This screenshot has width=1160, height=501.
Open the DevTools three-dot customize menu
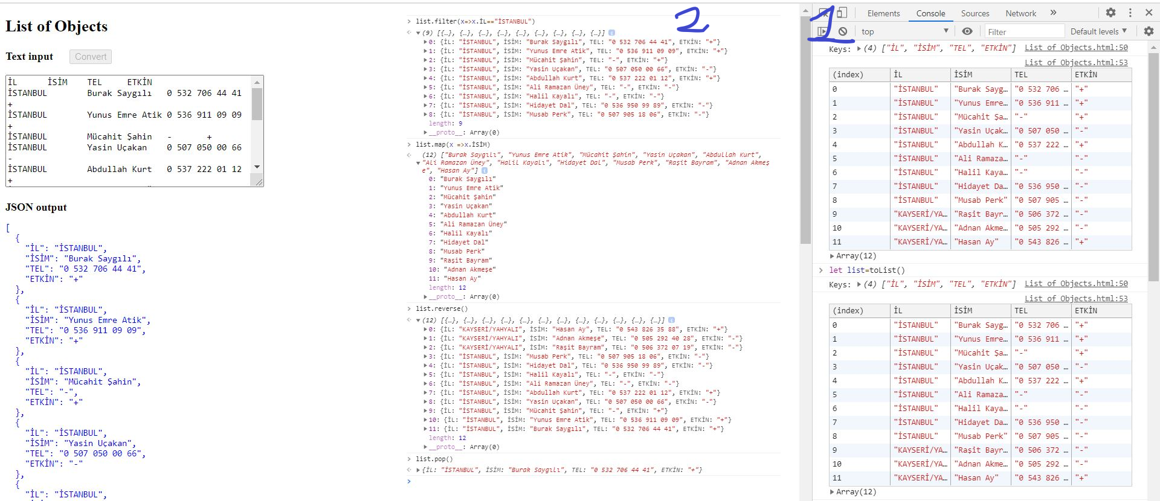[1130, 13]
